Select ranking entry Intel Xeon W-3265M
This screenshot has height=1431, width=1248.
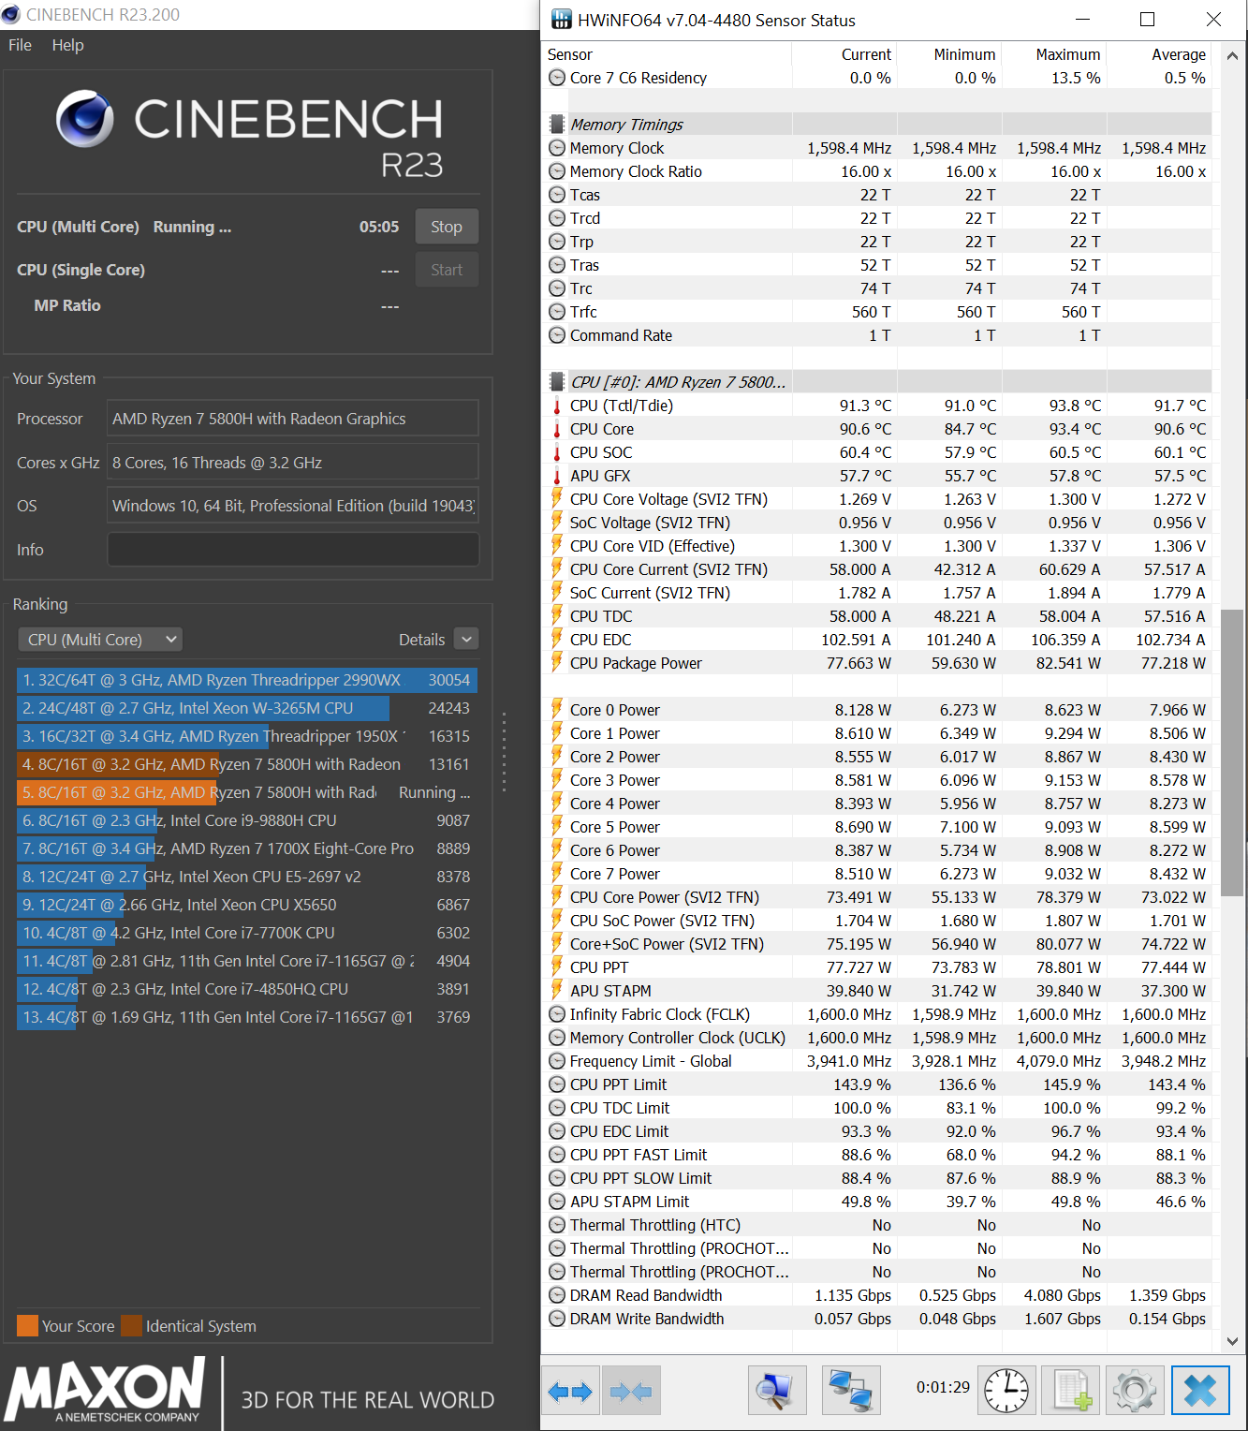pos(246,708)
